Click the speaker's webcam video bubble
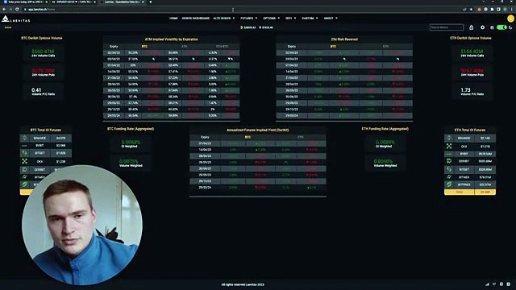The height and width of the screenshot is (290, 516). 82,225
